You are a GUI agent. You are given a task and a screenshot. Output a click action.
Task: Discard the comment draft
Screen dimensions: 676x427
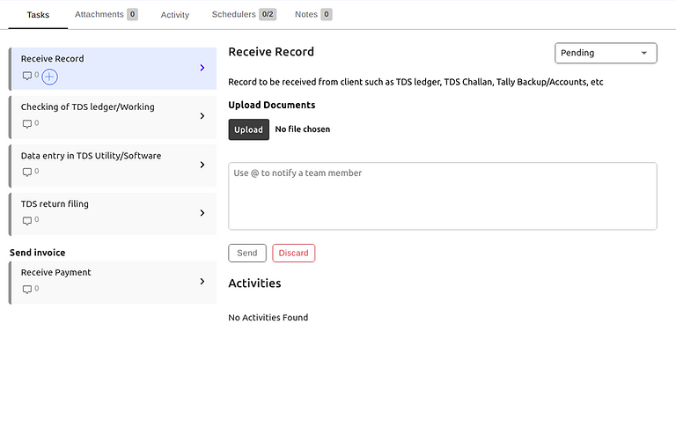pos(293,254)
